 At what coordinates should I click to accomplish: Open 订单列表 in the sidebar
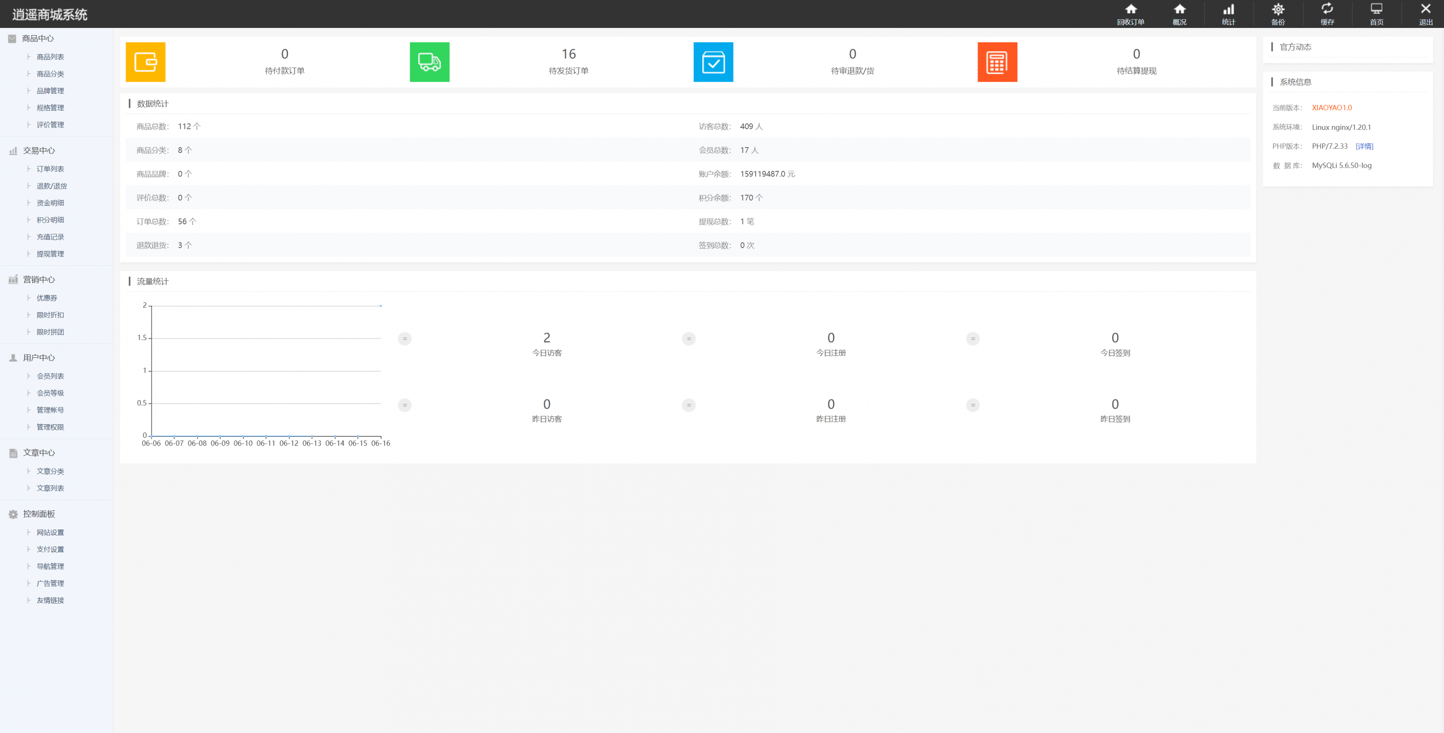tap(50, 169)
